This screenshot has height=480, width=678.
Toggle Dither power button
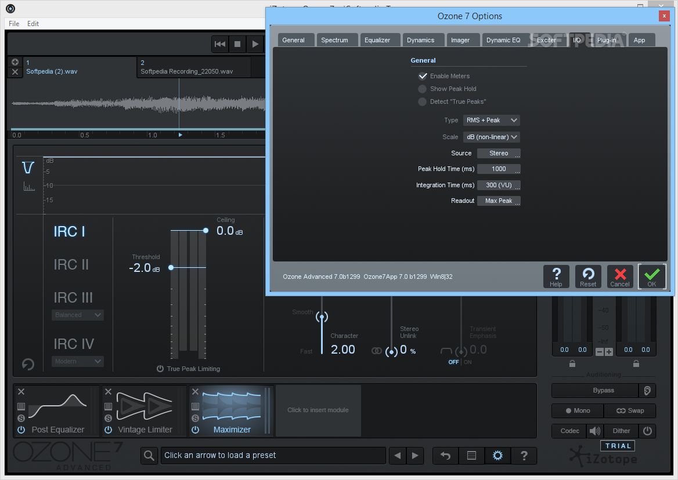[647, 431]
